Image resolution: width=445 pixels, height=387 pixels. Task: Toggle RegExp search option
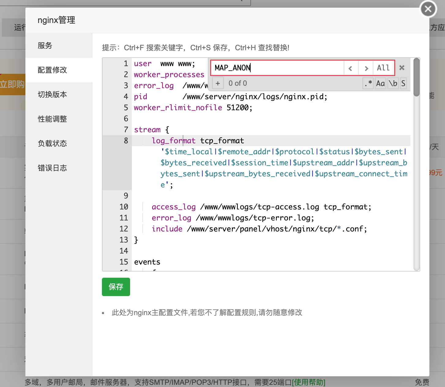[x=368, y=83]
